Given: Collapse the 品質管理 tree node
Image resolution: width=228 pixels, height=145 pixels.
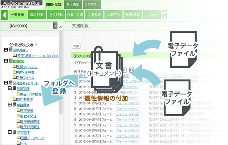Looking at the screenshot, I should pos(10,88).
